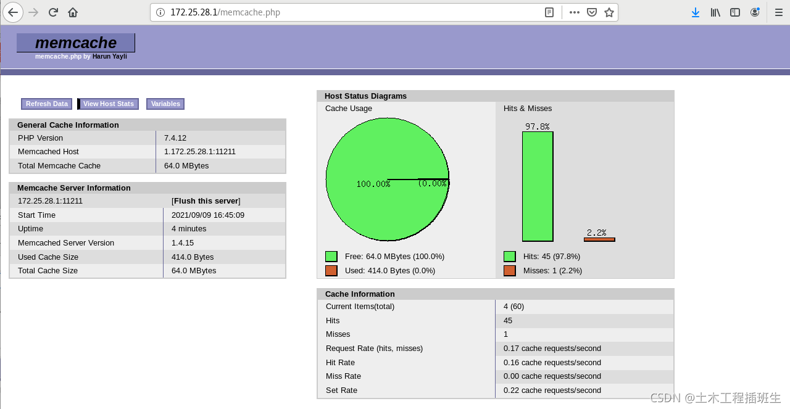Viewport: 790px width, 409px height.
Task: Click the green 97.8% hits bar
Action: (x=538, y=186)
